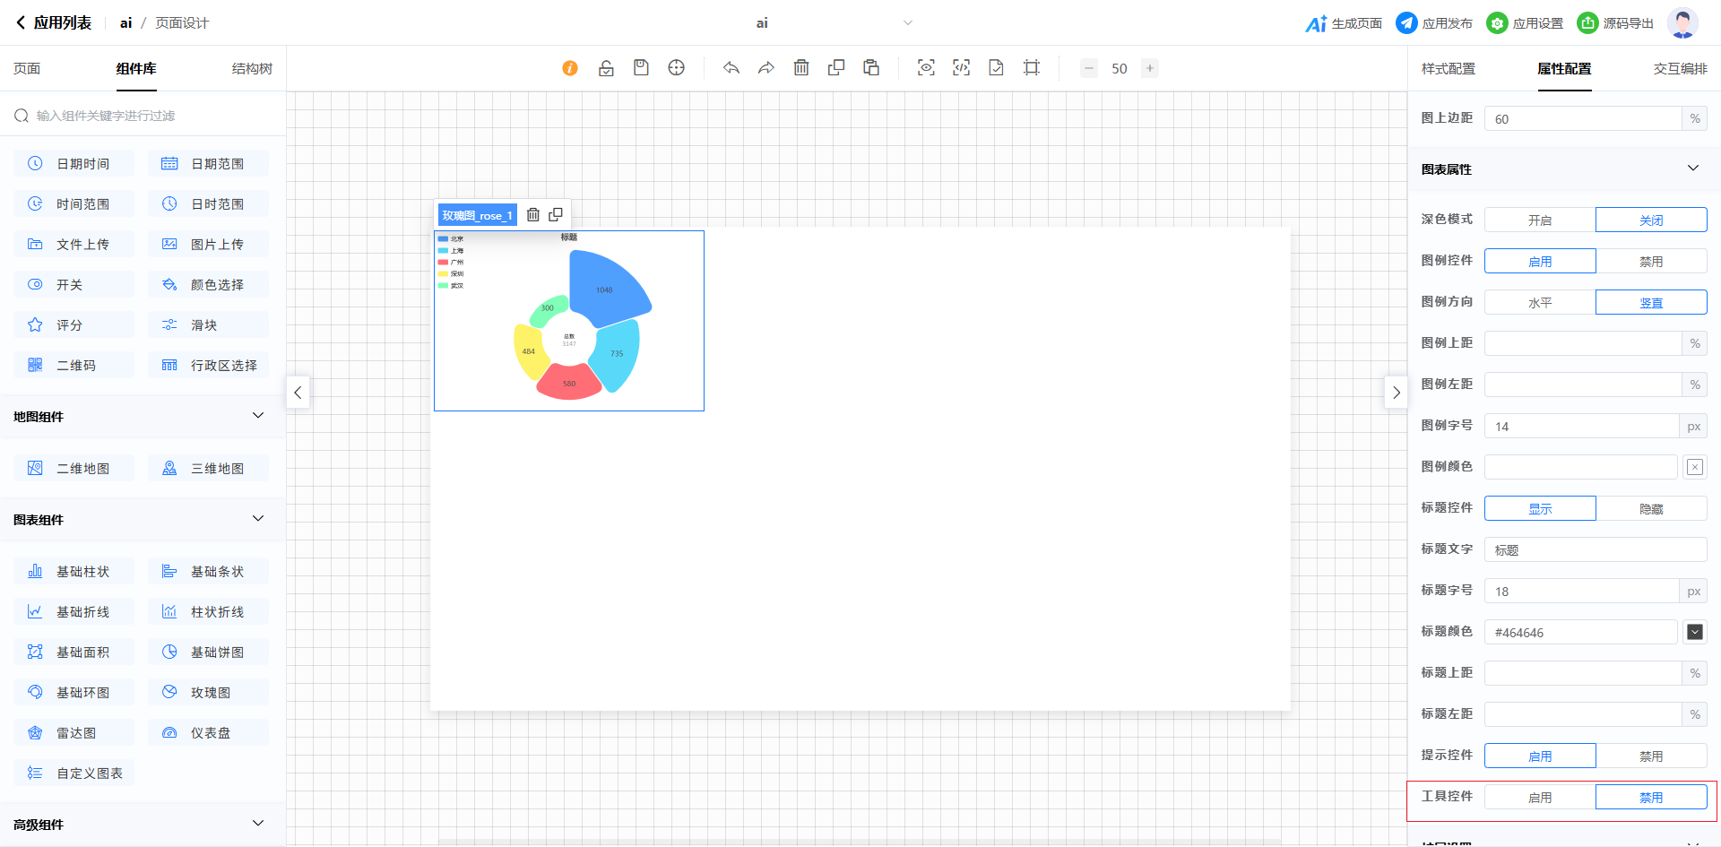Hide the chart title with 隐藏
The image size is (1721, 847).
(1650, 509)
